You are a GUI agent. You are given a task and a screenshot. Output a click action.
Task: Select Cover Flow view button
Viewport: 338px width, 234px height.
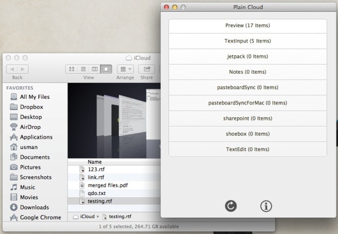(106, 69)
